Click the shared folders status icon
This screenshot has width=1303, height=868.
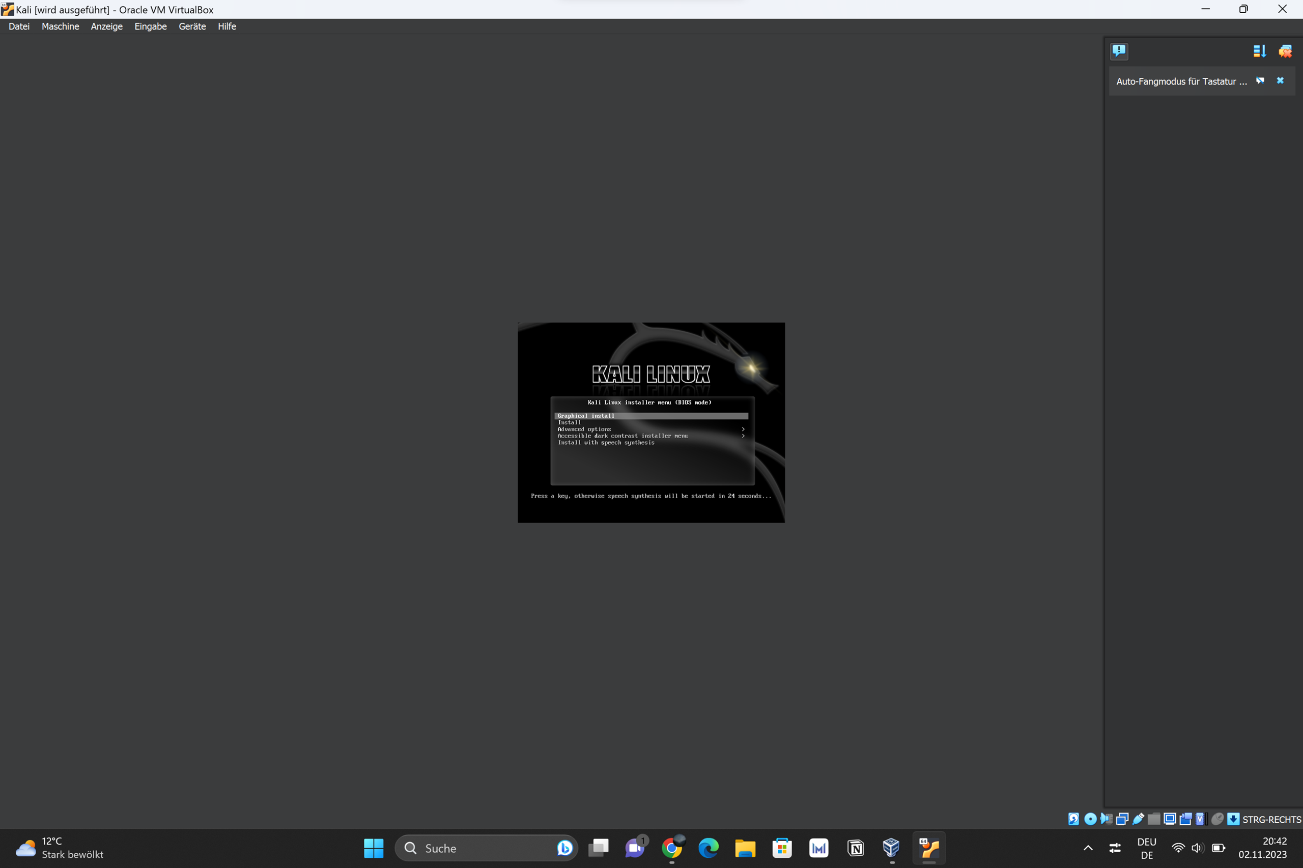(x=1154, y=819)
